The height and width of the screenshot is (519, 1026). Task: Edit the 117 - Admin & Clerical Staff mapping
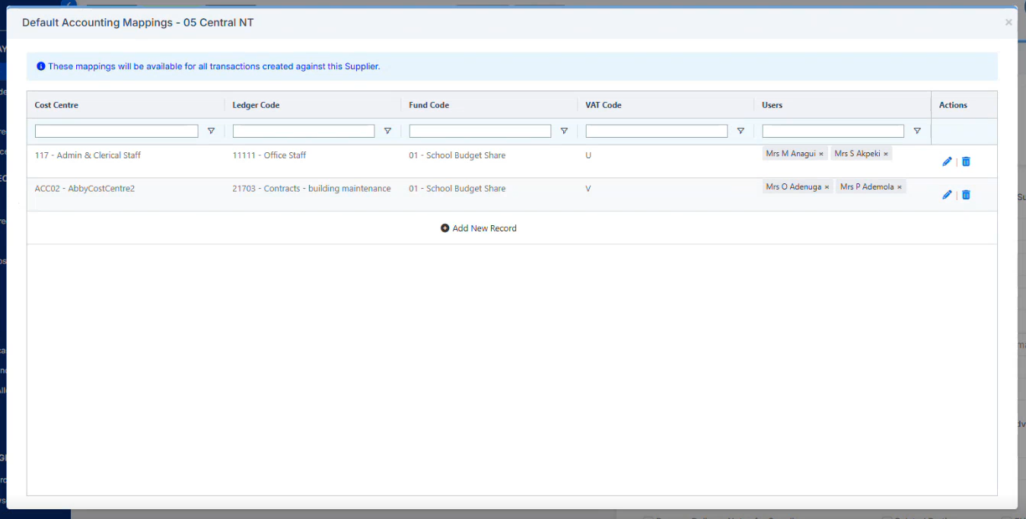coord(947,161)
